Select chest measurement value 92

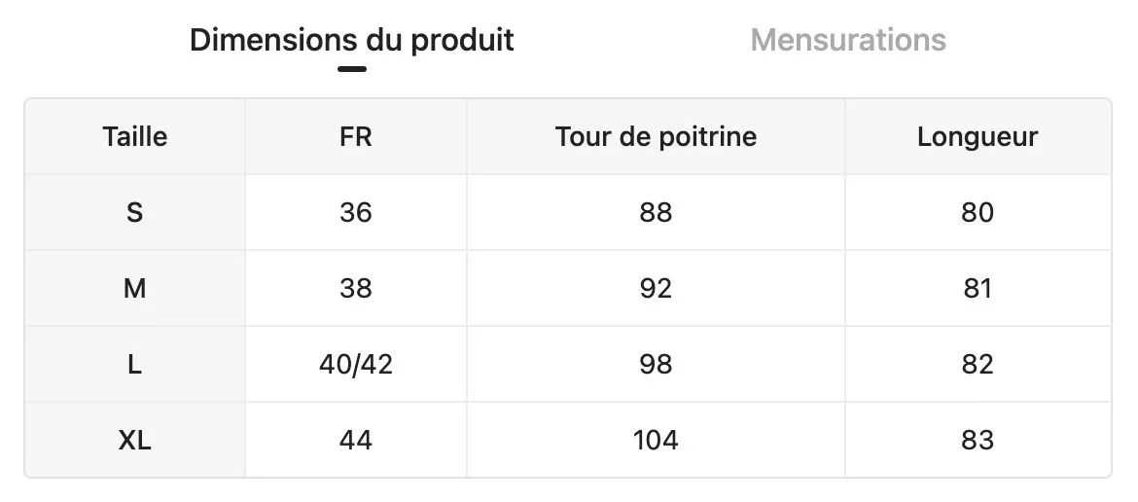[656, 288]
